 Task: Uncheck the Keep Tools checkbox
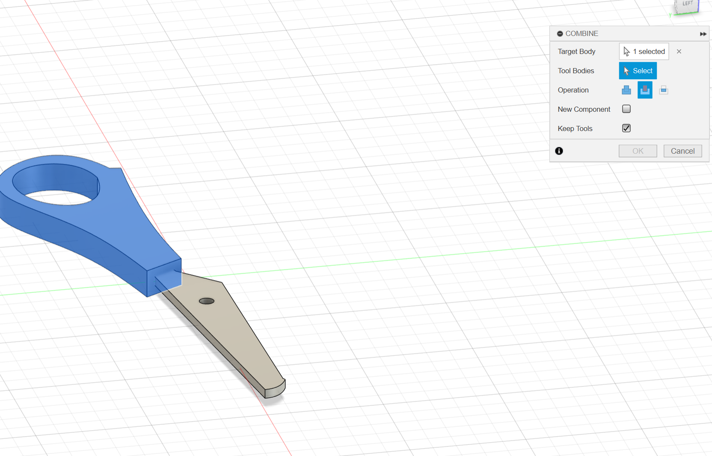(626, 128)
